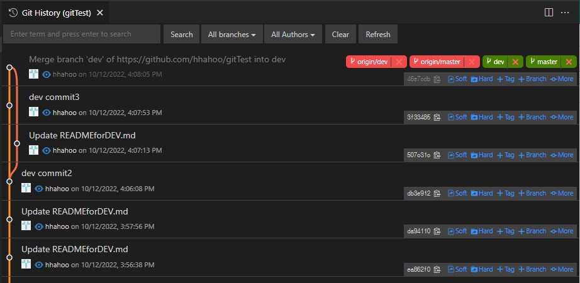Toggle eye icon on 4:07:13 PM commit

coord(47,150)
